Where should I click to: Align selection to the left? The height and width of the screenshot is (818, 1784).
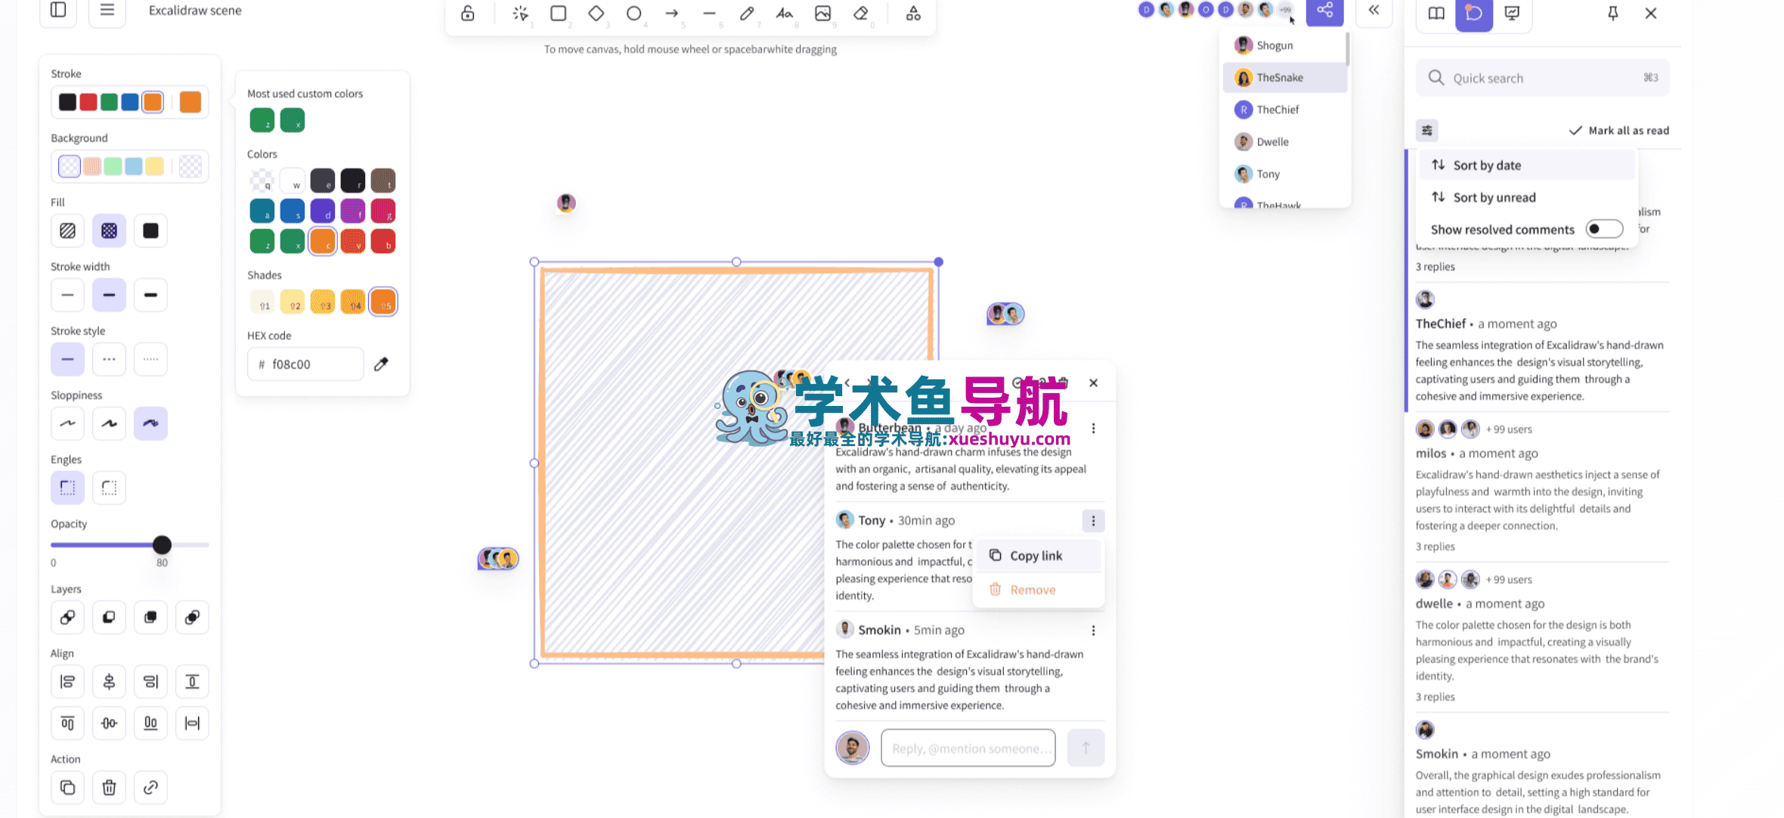coord(67,682)
